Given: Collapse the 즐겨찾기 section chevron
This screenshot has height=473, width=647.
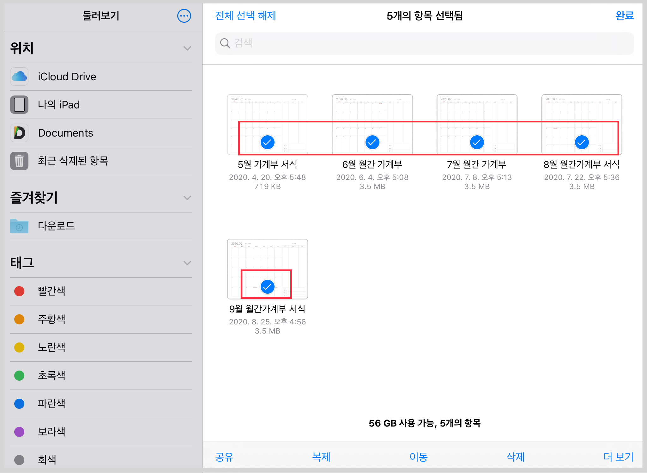Looking at the screenshot, I should pos(187,198).
